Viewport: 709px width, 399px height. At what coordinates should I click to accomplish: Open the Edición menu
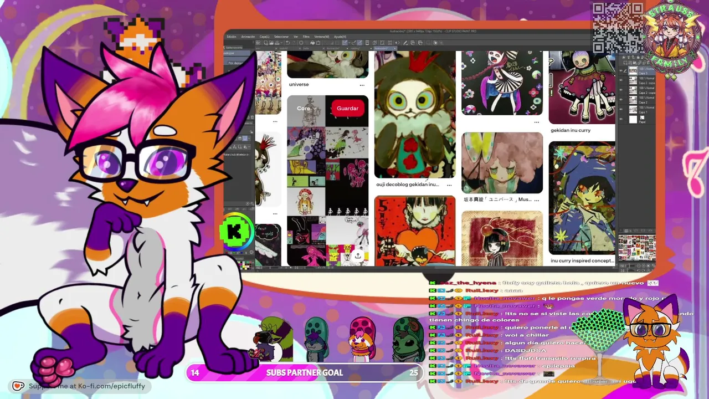tap(232, 37)
